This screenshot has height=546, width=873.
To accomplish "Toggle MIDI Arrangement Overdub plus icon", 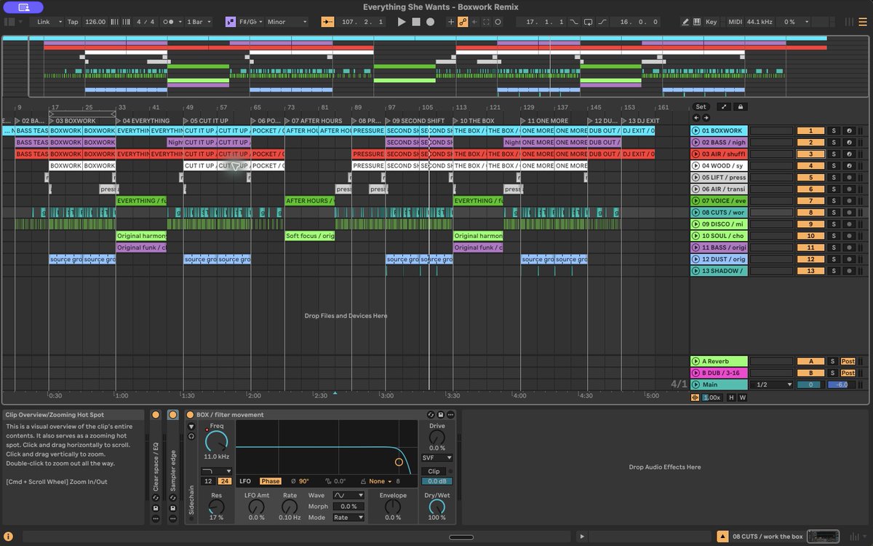I will point(451,22).
